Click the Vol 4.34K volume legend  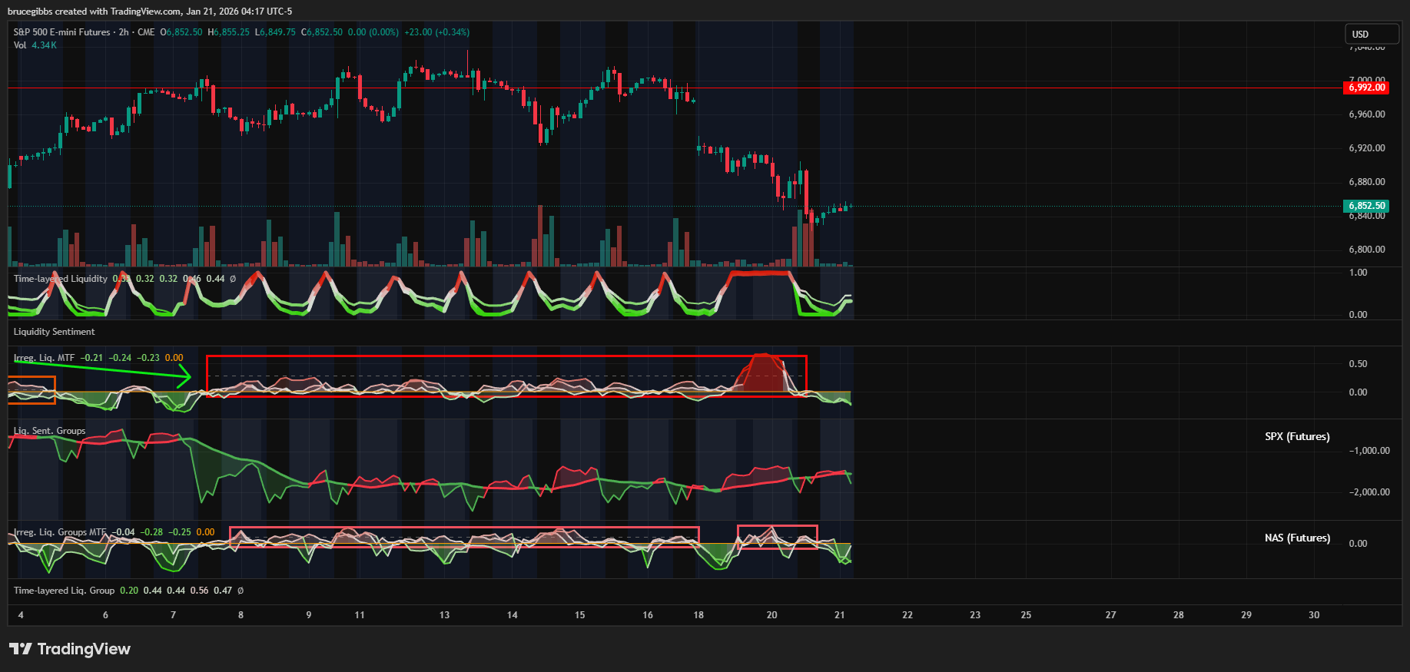point(35,45)
